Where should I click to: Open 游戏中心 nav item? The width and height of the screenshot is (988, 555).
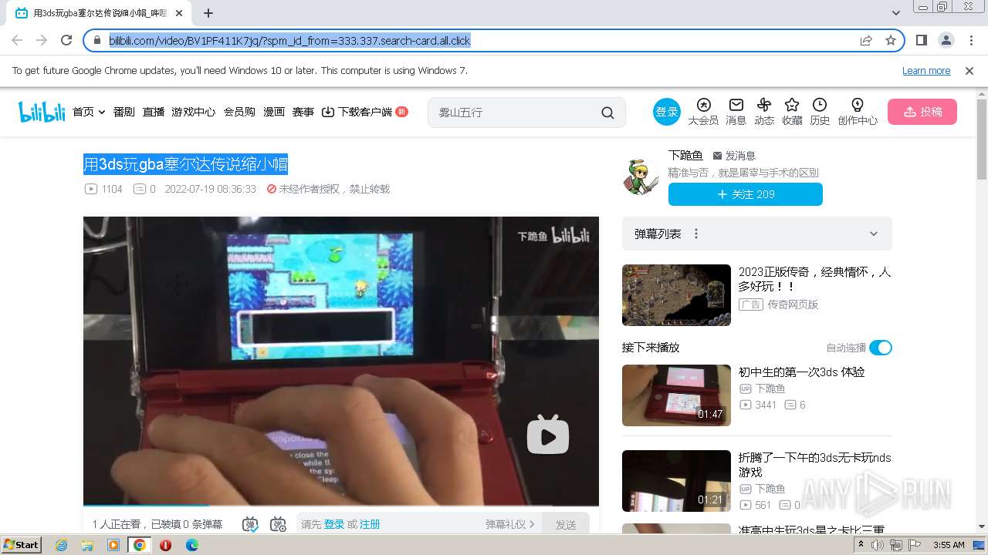tap(193, 112)
